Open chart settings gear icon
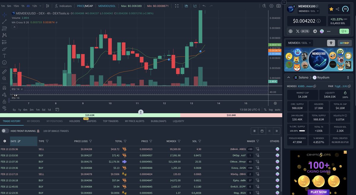Image resolution: width=356 pixels, height=195 pixels. (271, 6)
